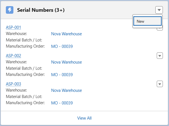Open MO - 00039 link for ASP-002
The width and height of the screenshot is (169, 126).
click(62, 75)
